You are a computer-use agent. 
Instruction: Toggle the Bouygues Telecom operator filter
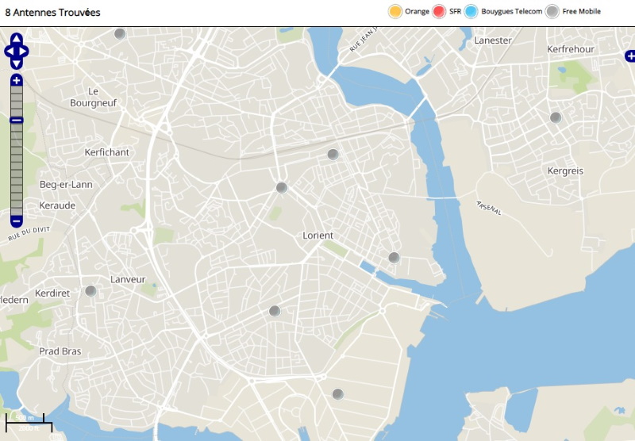click(x=471, y=11)
